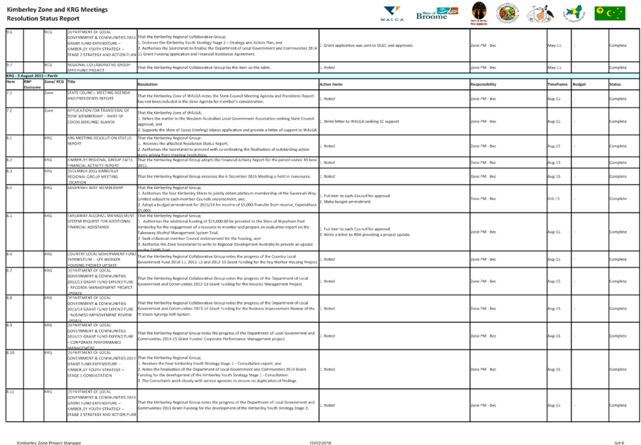641x445 pixels.
Task: Click the leftmost cell of the column header row
Action: tap(14, 84)
